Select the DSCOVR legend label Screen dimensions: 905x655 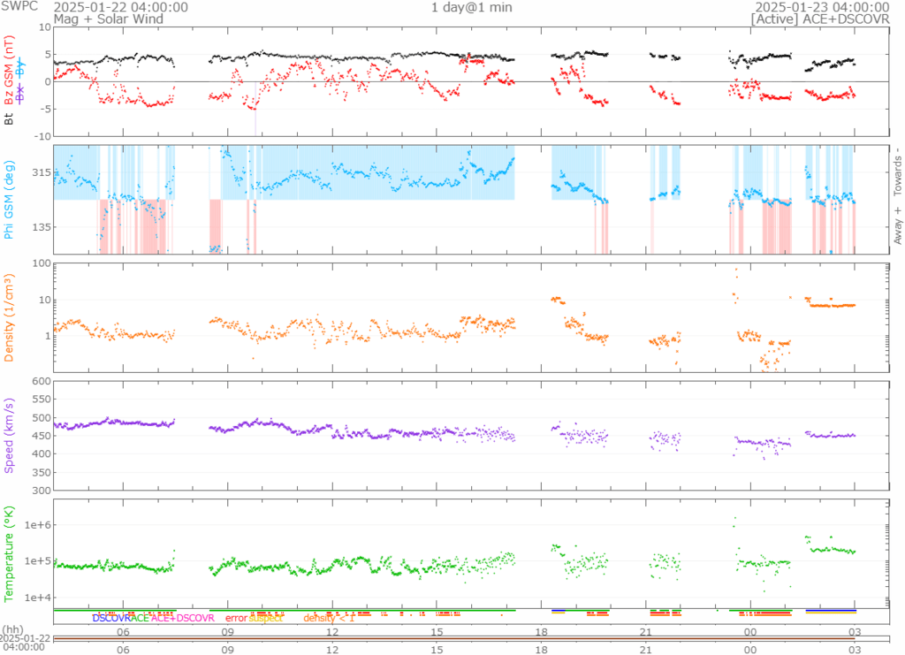point(111,618)
